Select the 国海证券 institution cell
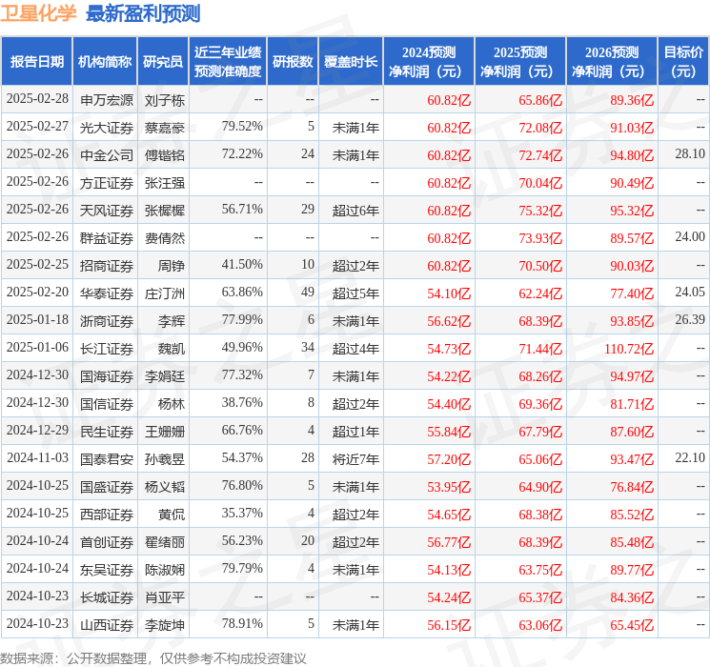Image resolution: width=710 pixels, height=667 pixels. 107,376
